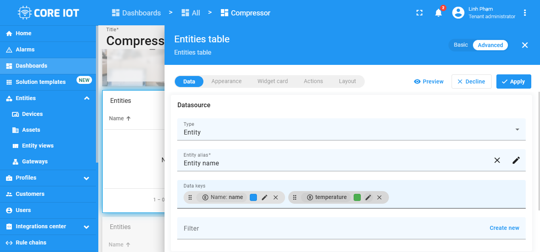Grab the Name key drag handle
Screen dimensions: 540x252
[190, 197]
